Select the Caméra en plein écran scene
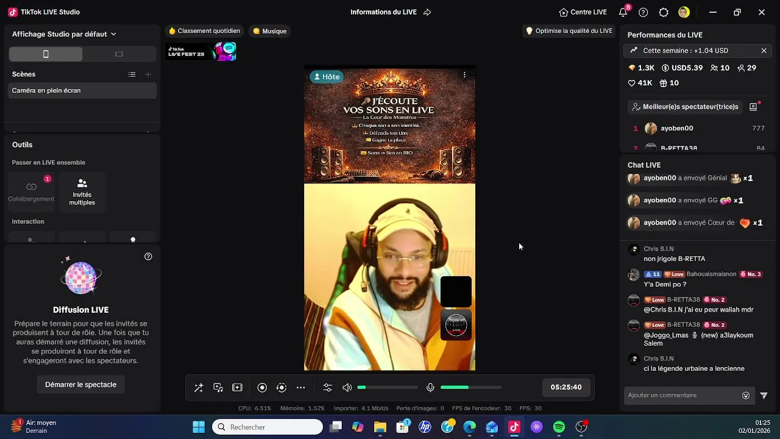This screenshot has height=439, width=780. pos(83,90)
